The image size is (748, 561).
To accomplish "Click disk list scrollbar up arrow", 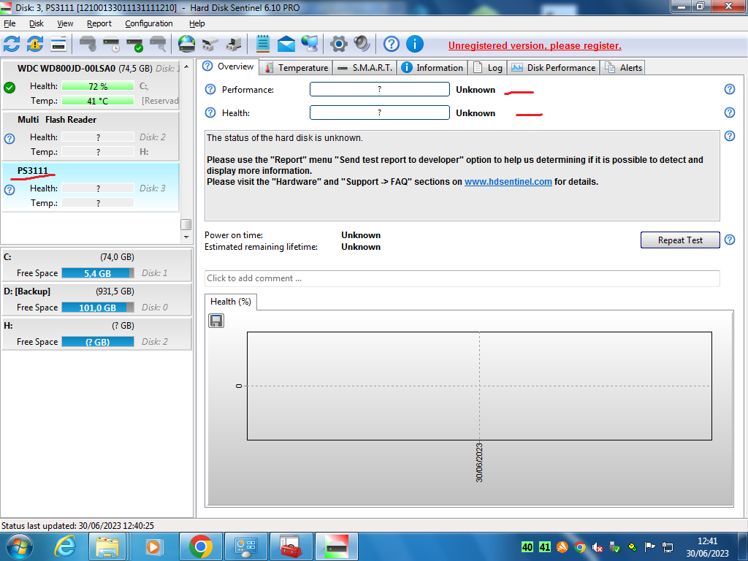I will click(x=186, y=66).
